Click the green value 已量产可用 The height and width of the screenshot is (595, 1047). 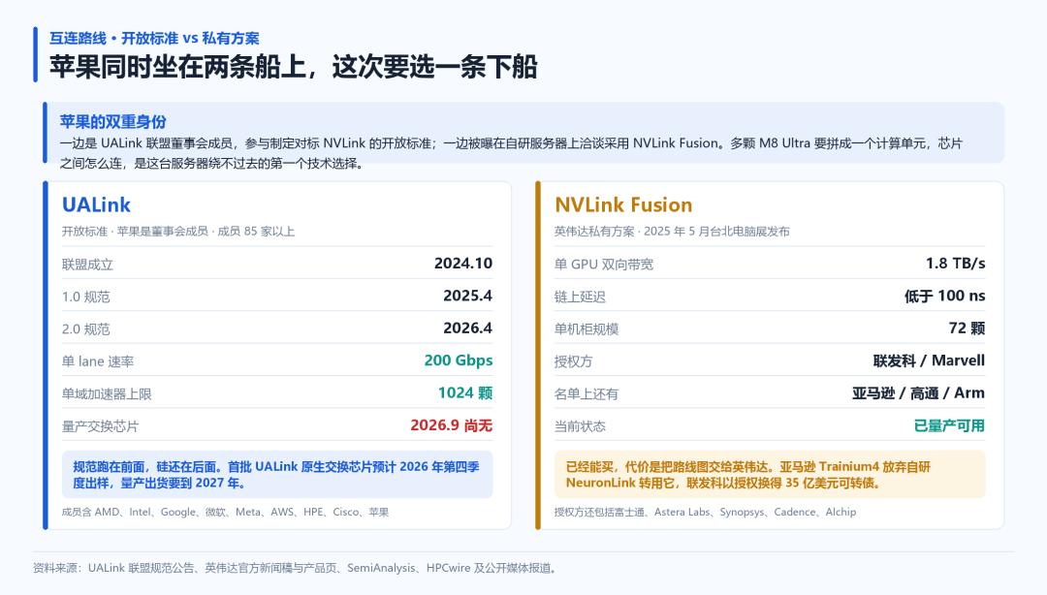949,425
